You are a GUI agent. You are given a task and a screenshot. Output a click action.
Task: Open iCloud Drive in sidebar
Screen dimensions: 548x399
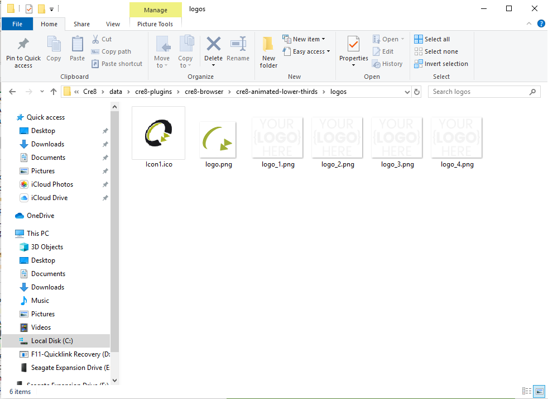pos(44,198)
